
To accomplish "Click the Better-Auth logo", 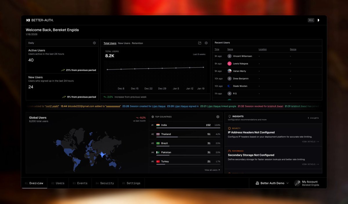I will click(x=40, y=20).
